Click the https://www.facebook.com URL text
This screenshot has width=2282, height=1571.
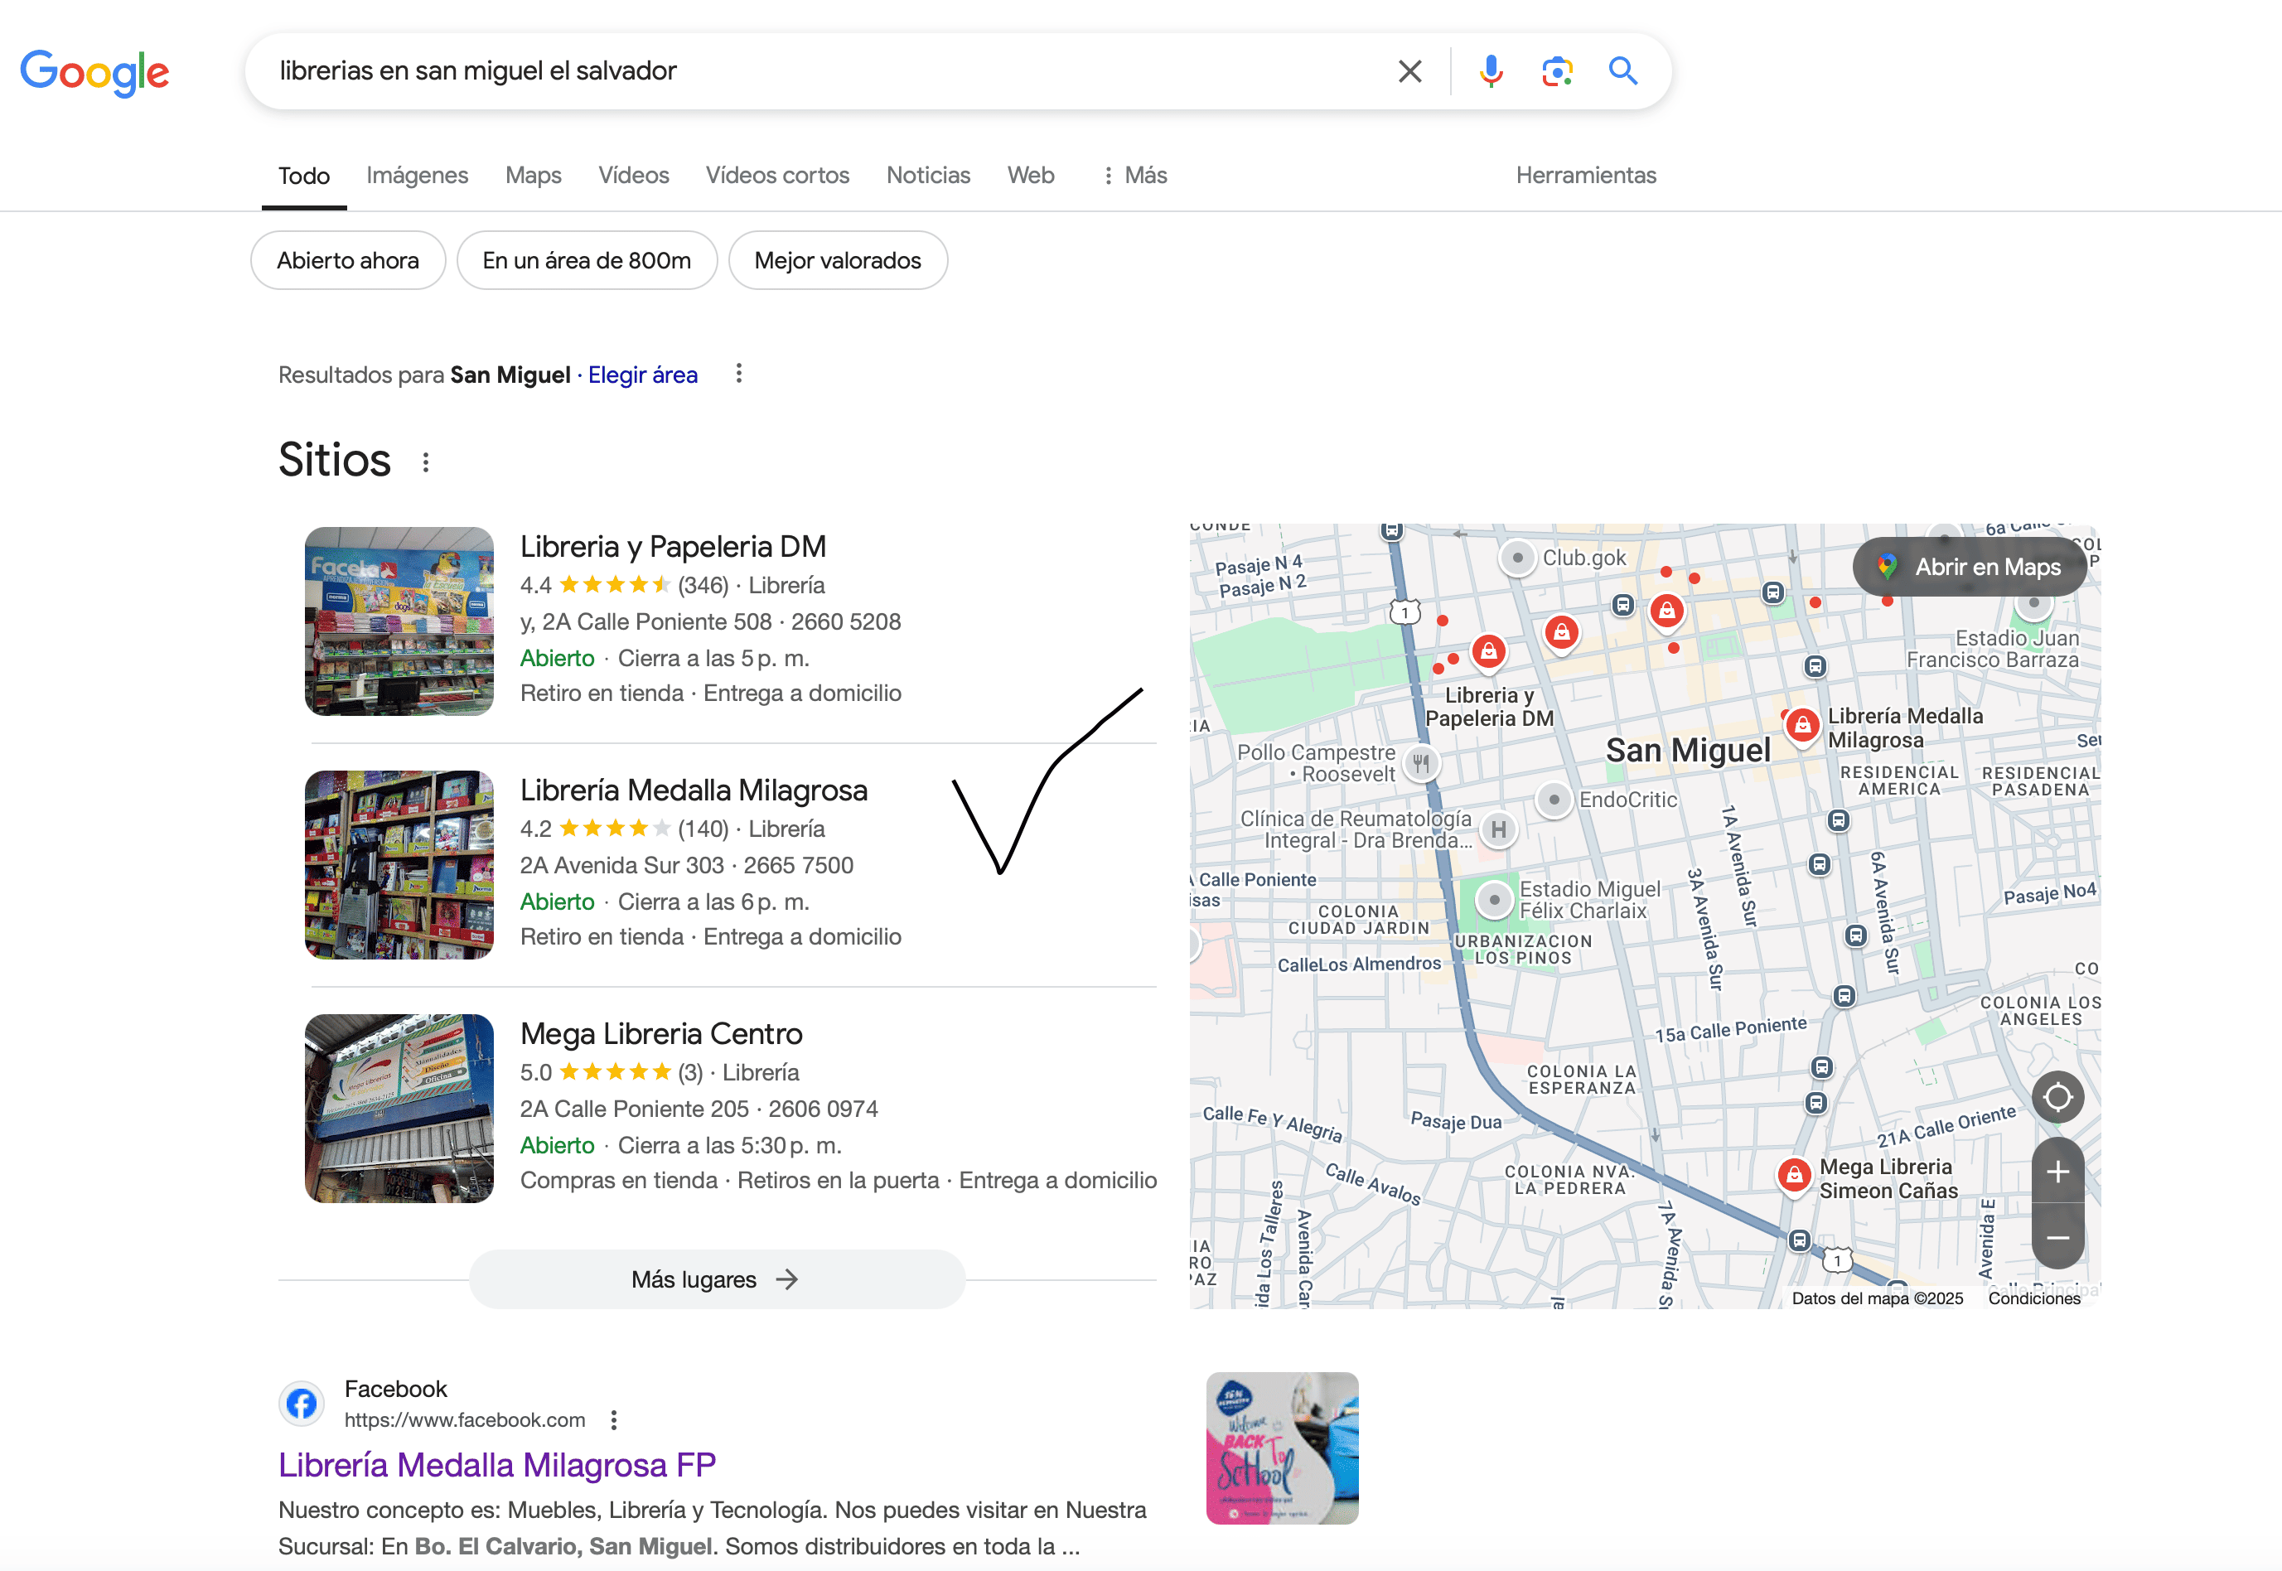[x=465, y=1419]
